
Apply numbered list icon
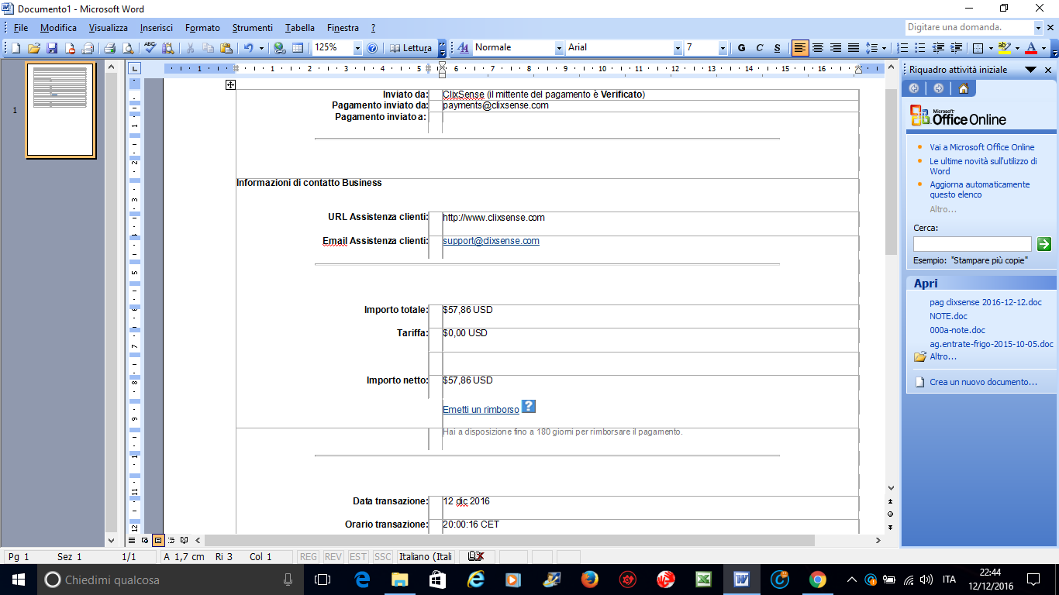[x=902, y=48]
